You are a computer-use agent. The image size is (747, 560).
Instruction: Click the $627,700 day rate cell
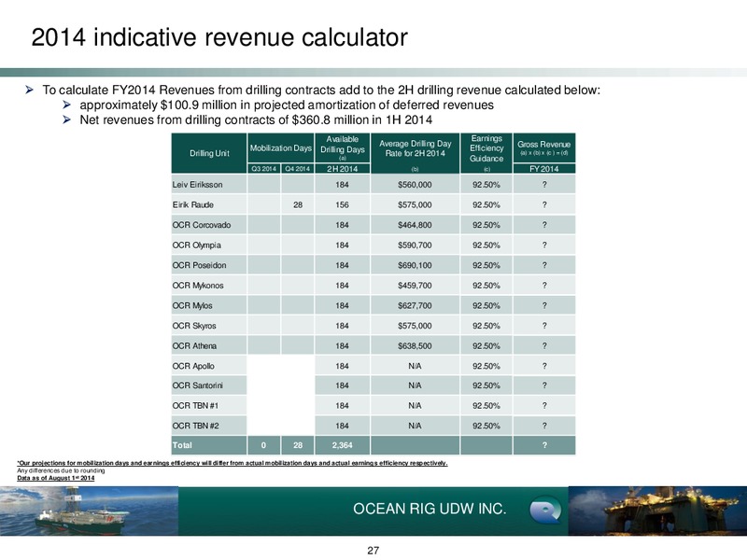coord(415,306)
